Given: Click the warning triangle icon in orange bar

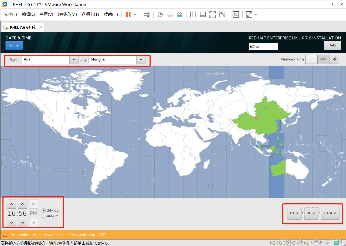Looking at the screenshot, I should pos(5,235).
